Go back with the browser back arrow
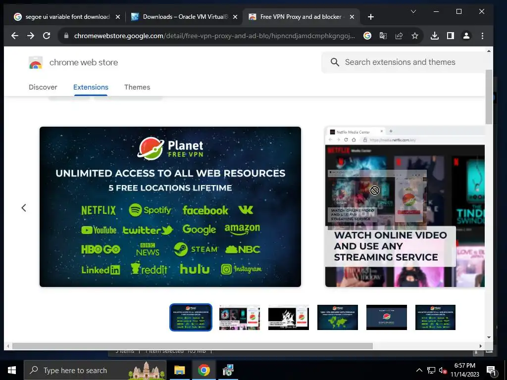Viewport: 507px width, 380px height. 14,36
